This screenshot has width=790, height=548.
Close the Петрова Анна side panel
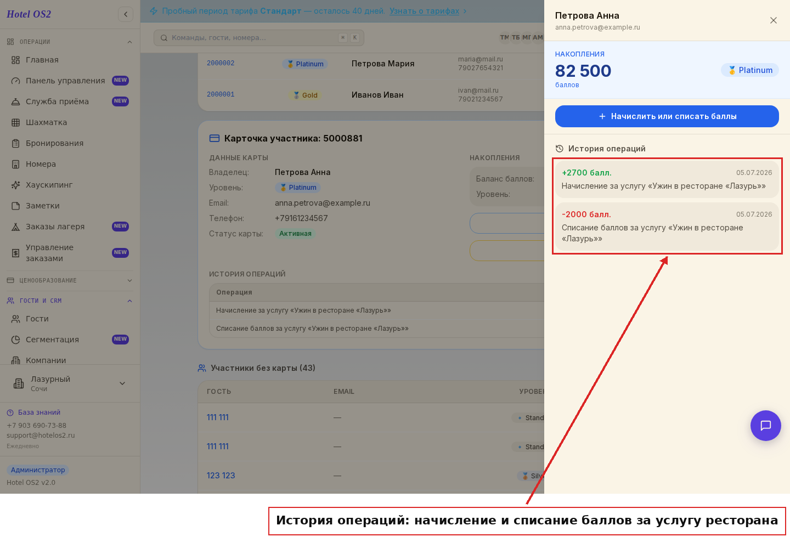(774, 20)
